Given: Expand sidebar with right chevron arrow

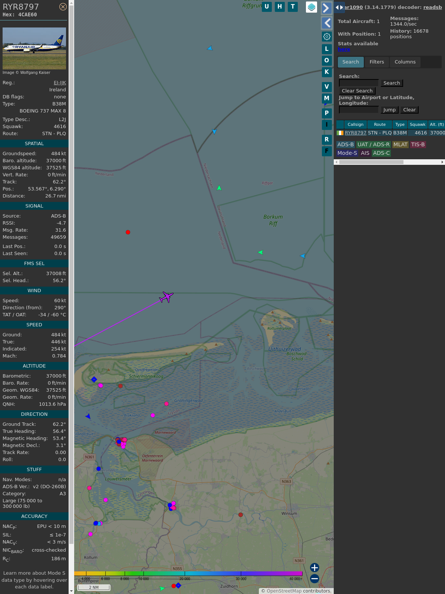Looking at the screenshot, I should (x=326, y=8).
